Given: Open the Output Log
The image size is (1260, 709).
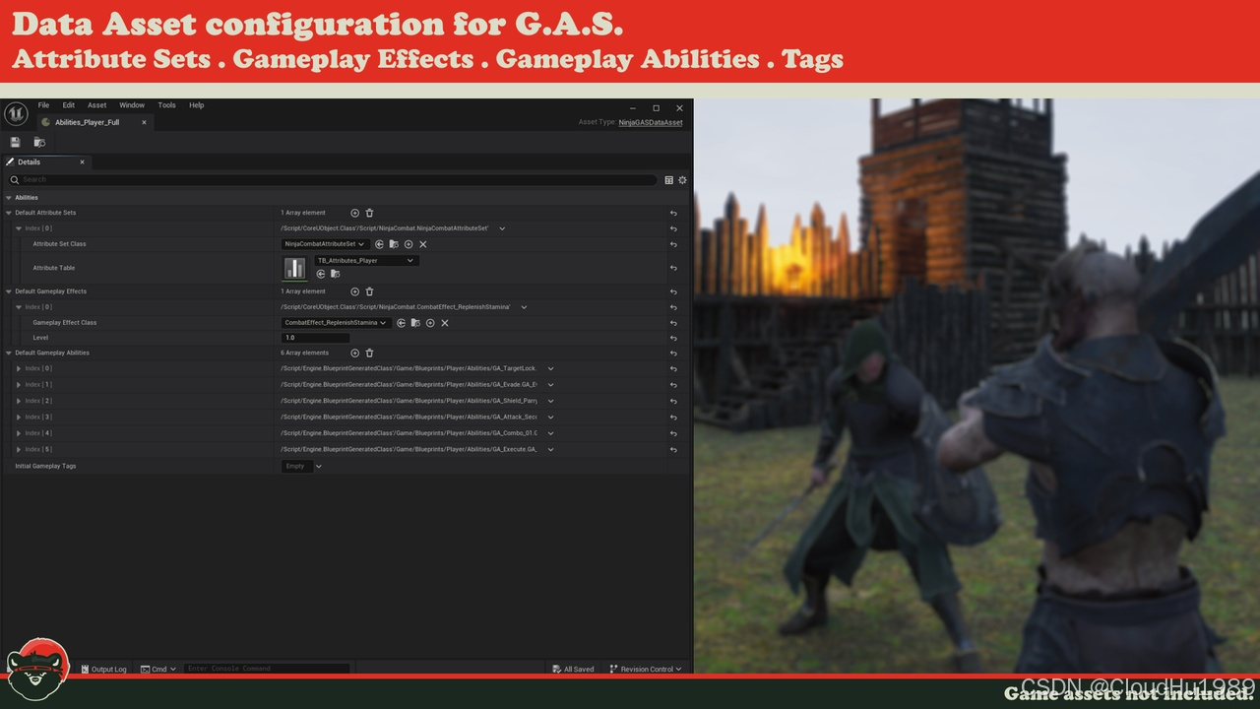Looking at the screenshot, I should point(103,670).
